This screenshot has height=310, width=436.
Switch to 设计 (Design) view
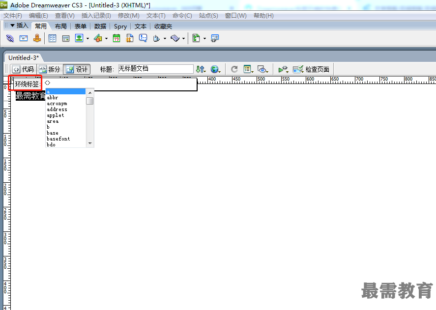[x=77, y=69]
